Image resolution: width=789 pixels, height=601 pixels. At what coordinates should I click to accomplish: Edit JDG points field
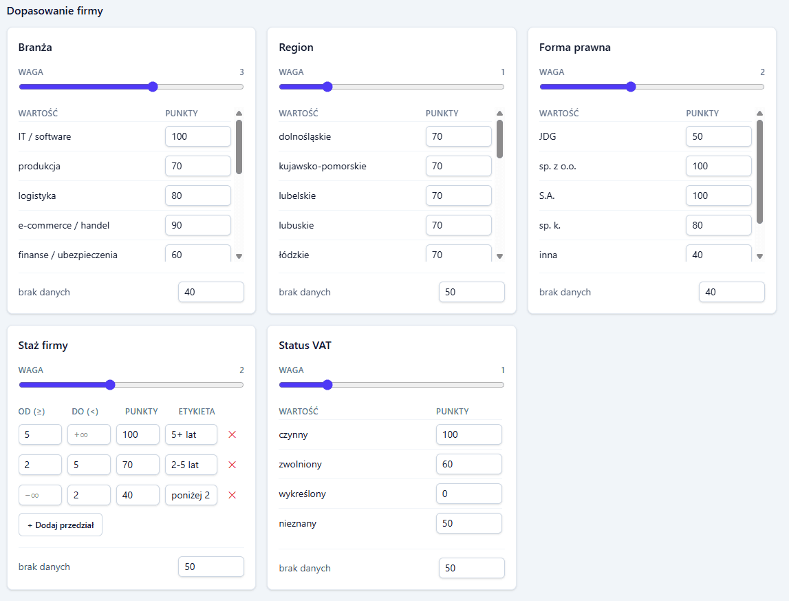click(719, 136)
